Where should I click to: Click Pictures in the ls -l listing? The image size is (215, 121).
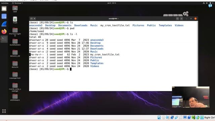point(96,57)
